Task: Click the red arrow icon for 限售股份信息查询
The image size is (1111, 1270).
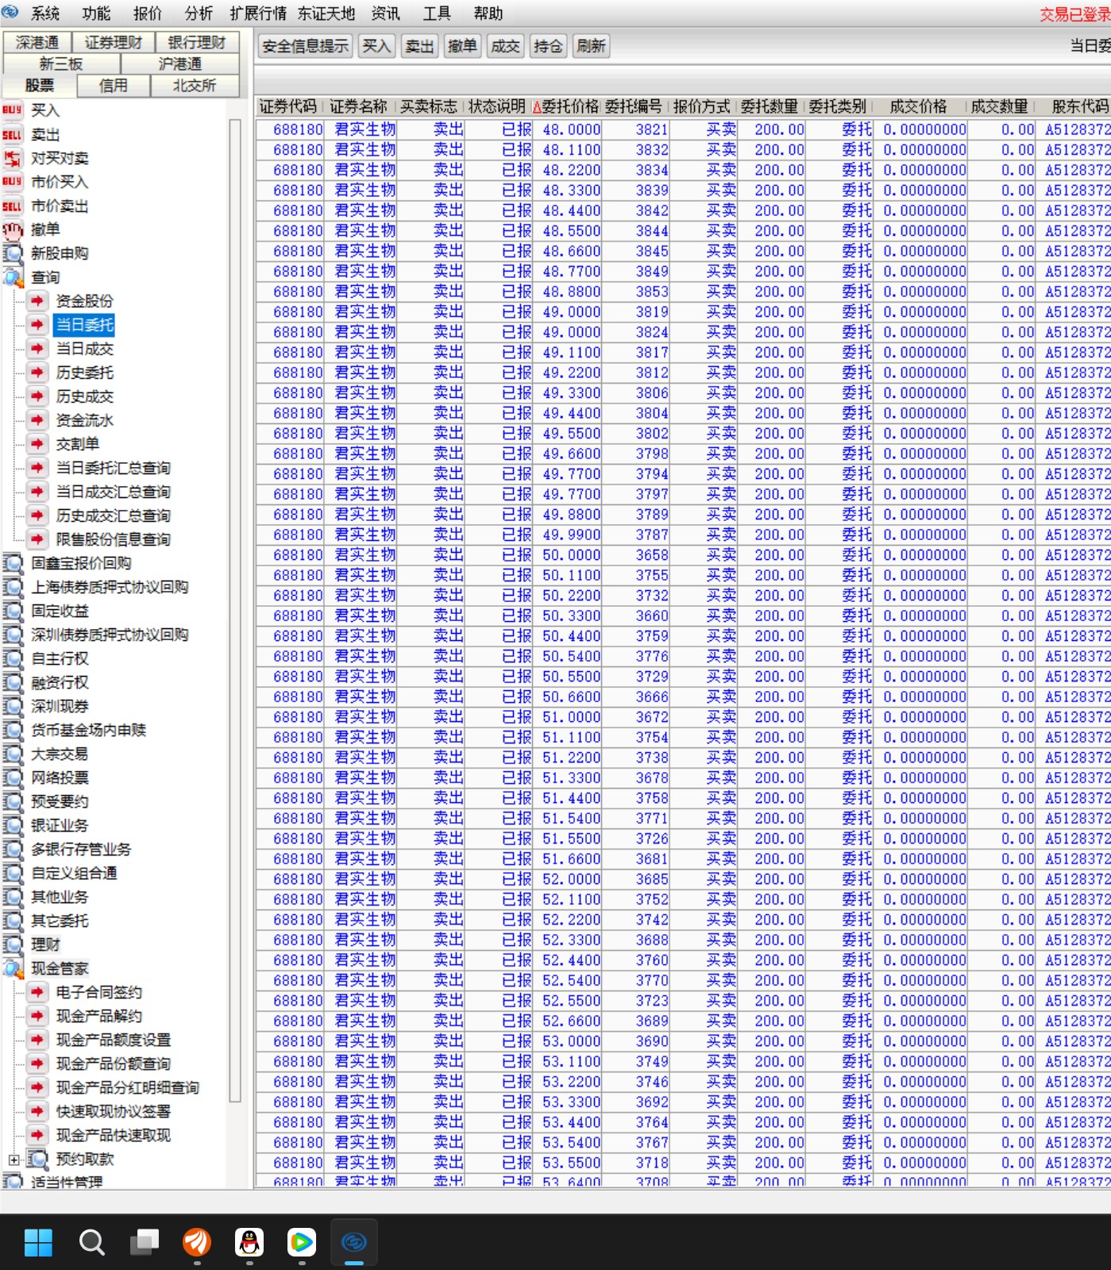Action: click(x=37, y=539)
